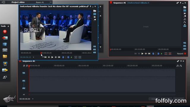Click the folder icon in source viewer sidebar
The image size is (190, 107).
coord(95,11)
